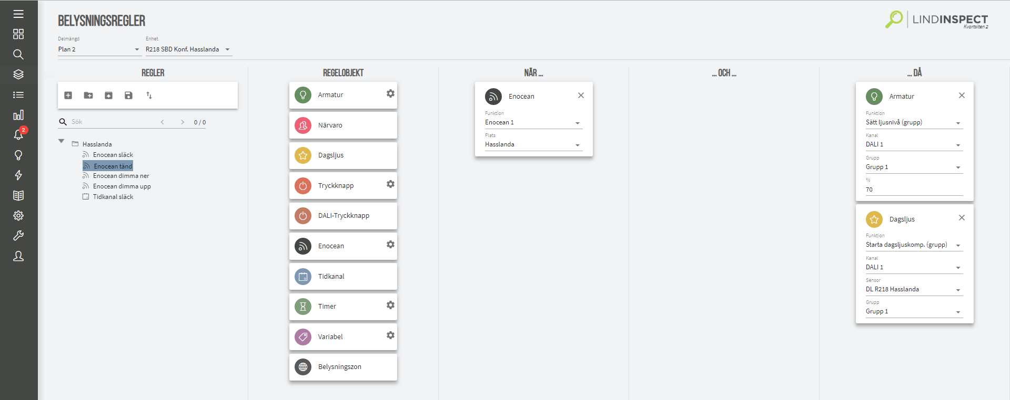The width and height of the screenshot is (1010, 400).
Task: Open the Sätt ljusnivå (grupp) function dropdown
Action: tap(914, 123)
